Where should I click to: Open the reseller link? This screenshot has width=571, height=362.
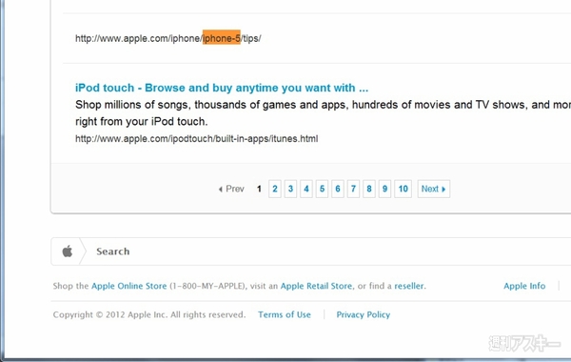pyautogui.click(x=409, y=286)
